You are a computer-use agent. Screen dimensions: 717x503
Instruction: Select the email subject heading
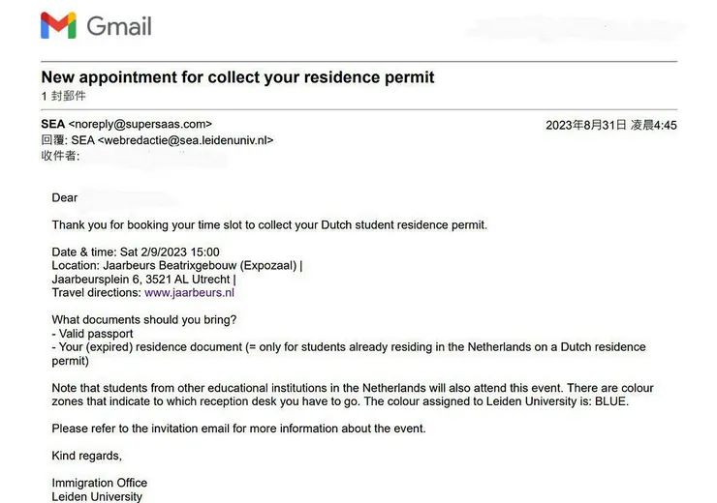(x=237, y=77)
